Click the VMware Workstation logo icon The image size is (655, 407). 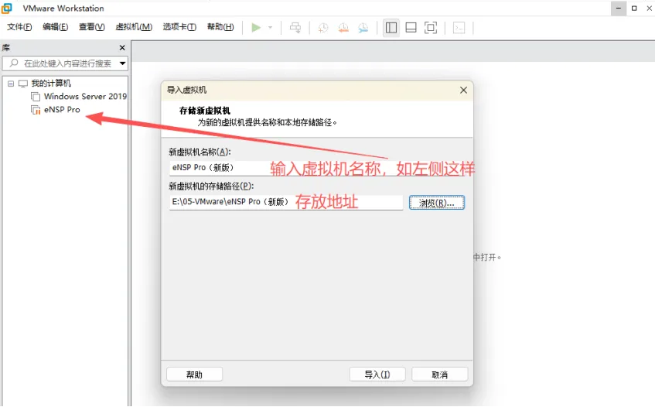pyautogui.click(x=7, y=8)
